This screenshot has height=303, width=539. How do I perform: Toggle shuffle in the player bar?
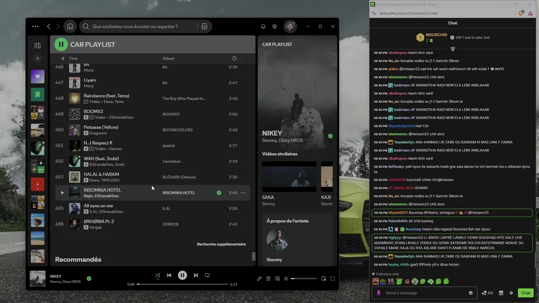157,275
